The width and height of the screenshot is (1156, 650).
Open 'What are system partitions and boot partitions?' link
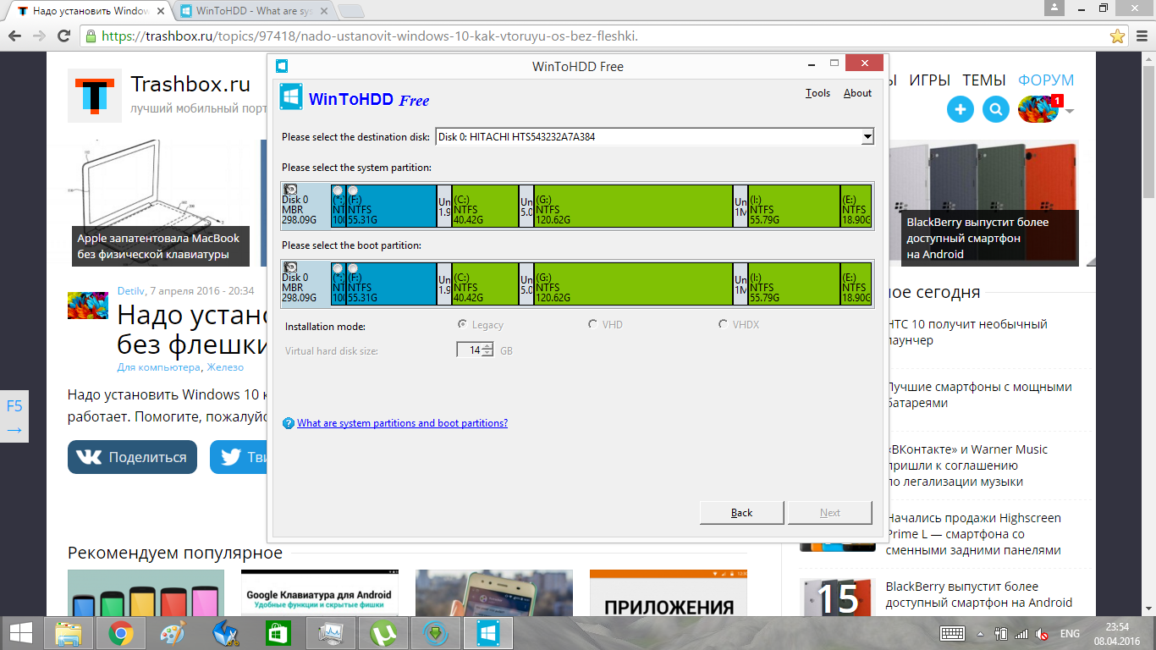click(402, 423)
